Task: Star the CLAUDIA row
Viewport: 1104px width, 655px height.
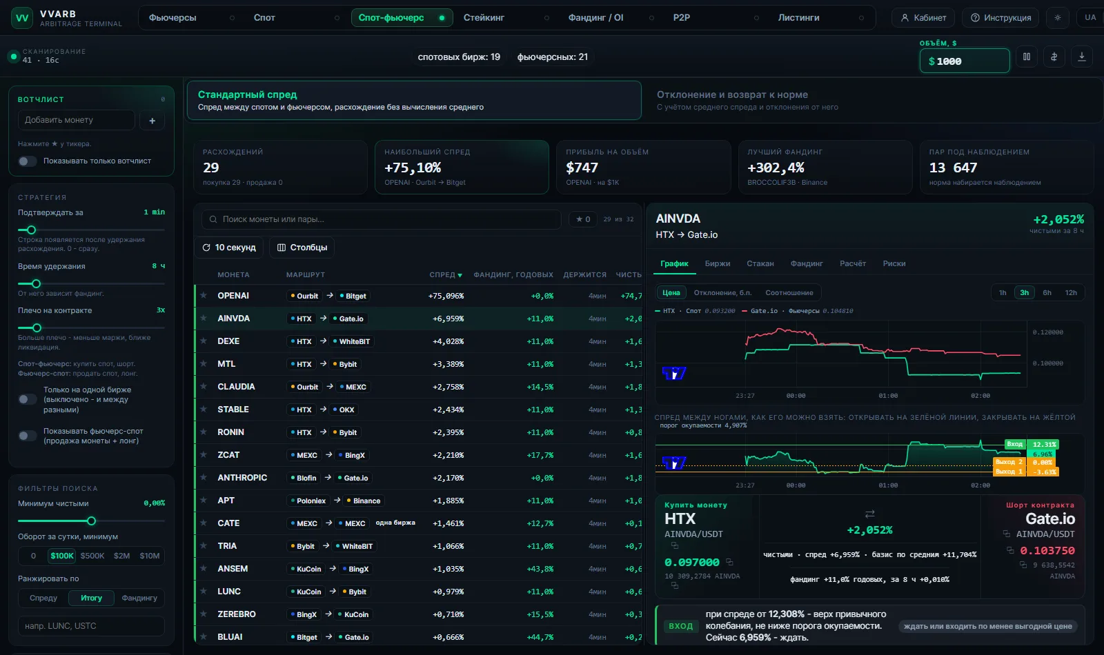Action: 204,387
